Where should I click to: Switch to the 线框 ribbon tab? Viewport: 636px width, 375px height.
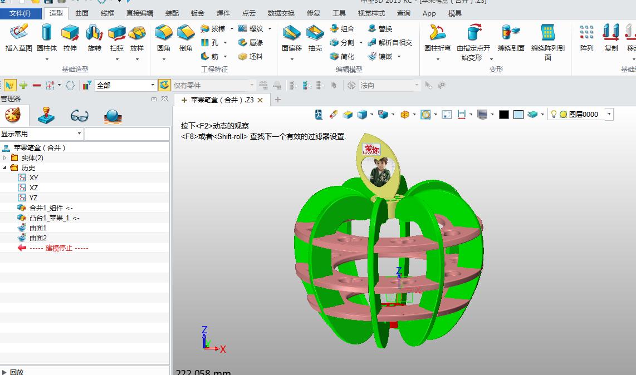click(107, 13)
